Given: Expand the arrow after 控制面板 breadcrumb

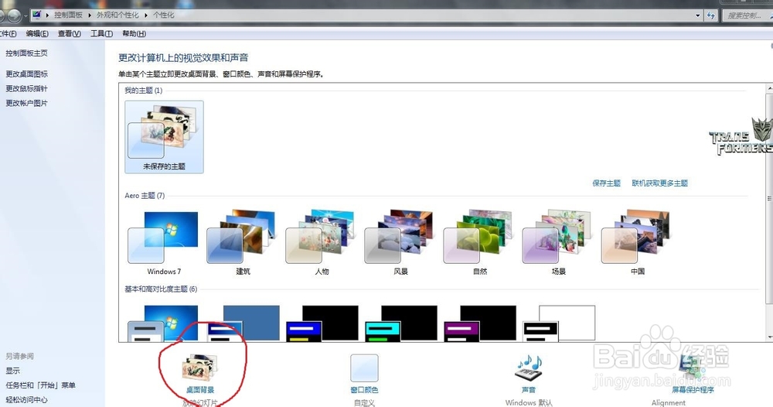Looking at the screenshot, I should coord(90,15).
